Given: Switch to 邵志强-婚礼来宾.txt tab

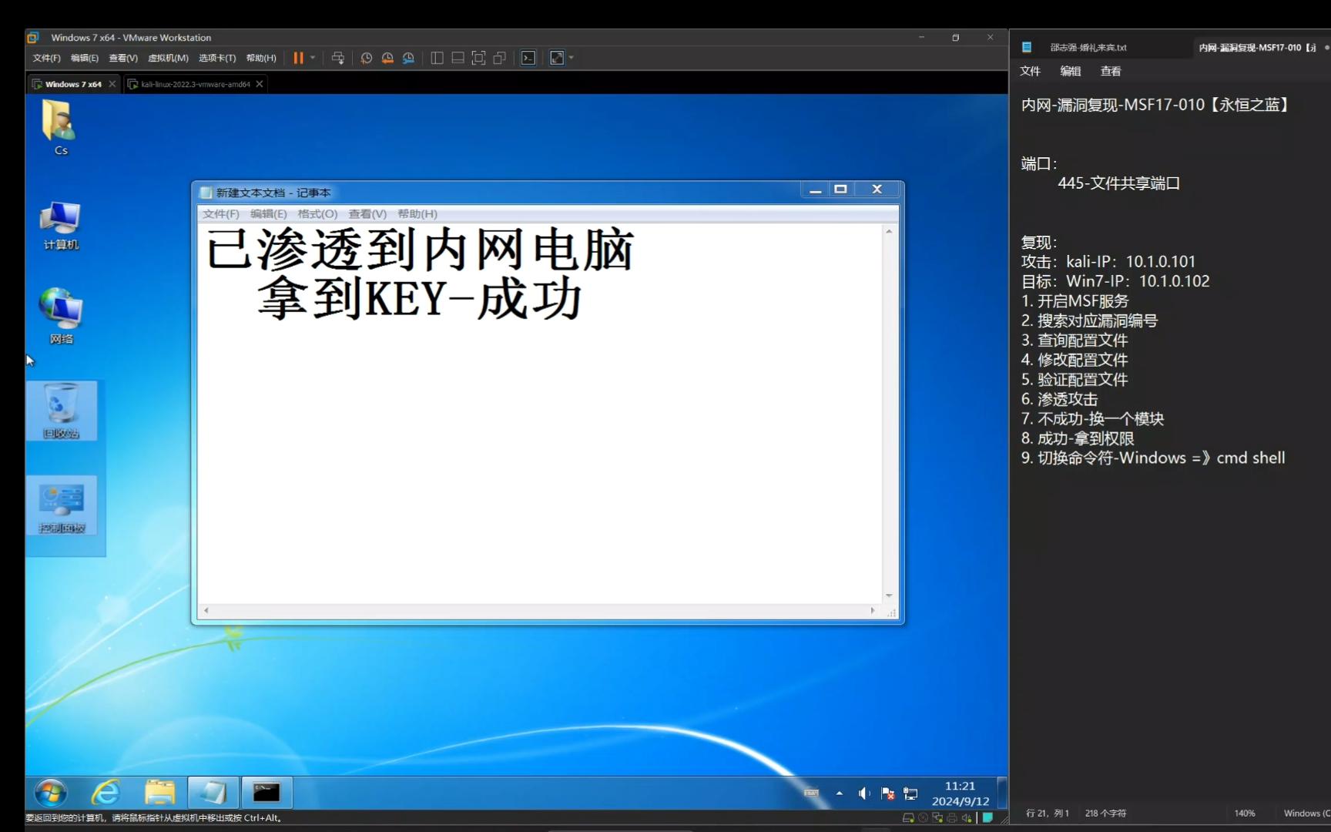Looking at the screenshot, I should [1088, 48].
